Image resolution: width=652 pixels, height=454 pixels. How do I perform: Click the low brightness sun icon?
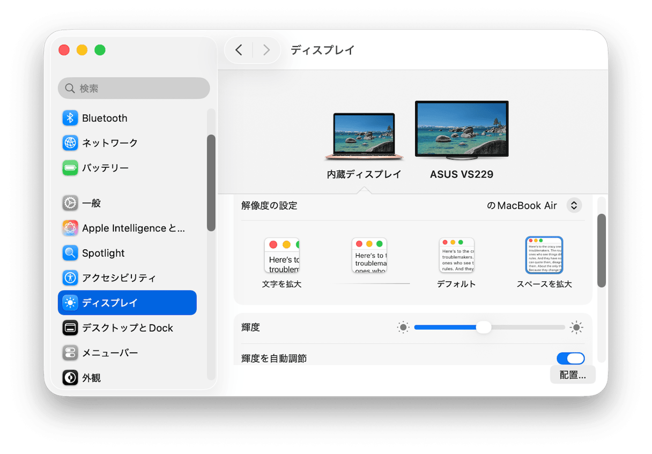403,328
